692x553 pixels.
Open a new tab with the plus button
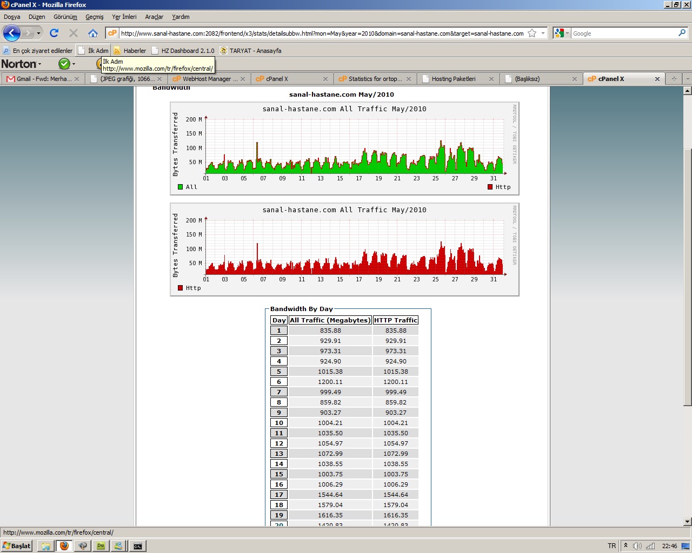[x=674, y=79]
